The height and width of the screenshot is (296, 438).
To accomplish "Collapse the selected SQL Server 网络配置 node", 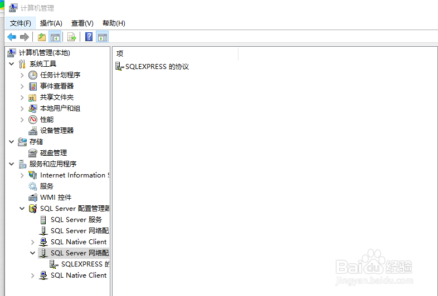I will 33,253.
